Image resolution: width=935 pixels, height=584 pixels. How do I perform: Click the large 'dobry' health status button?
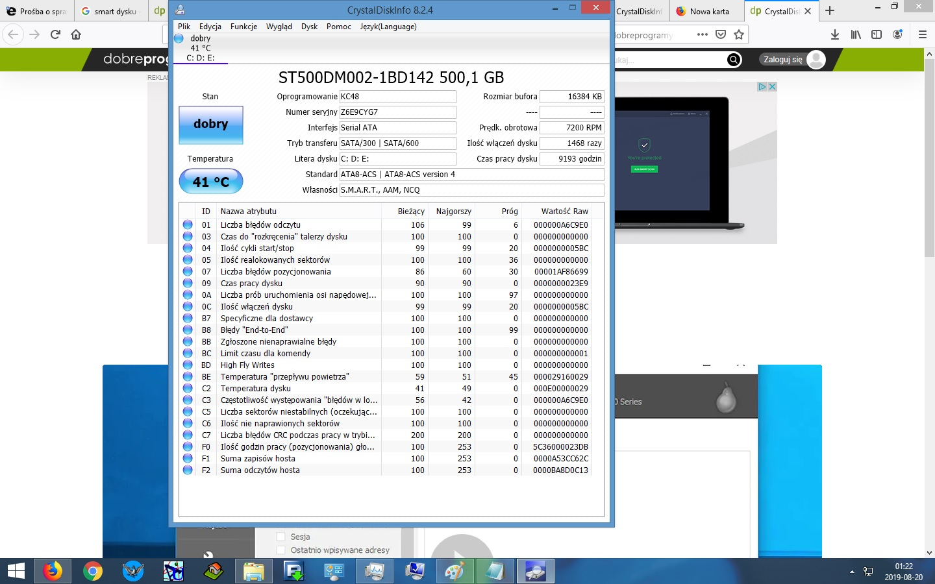[x=211, y=125]
